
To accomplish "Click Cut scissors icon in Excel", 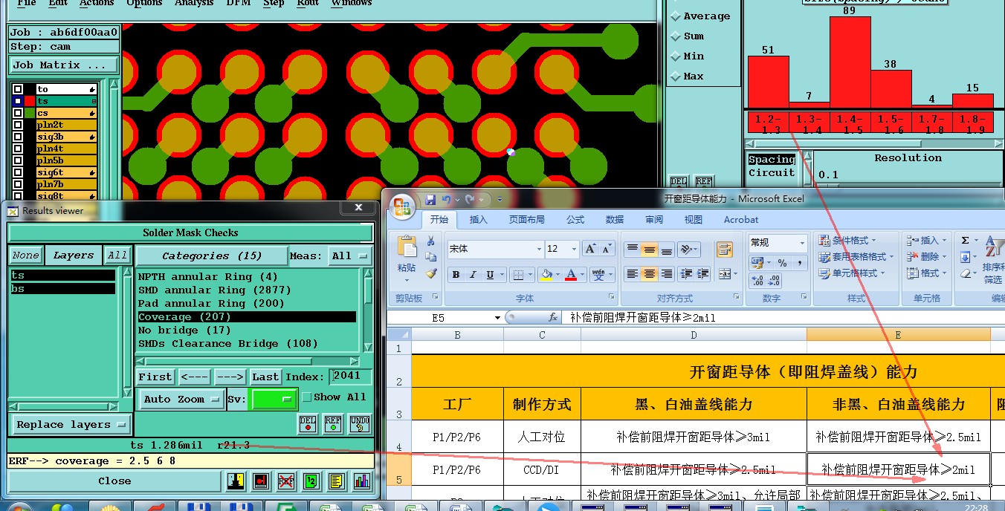I will click(431, 241).
